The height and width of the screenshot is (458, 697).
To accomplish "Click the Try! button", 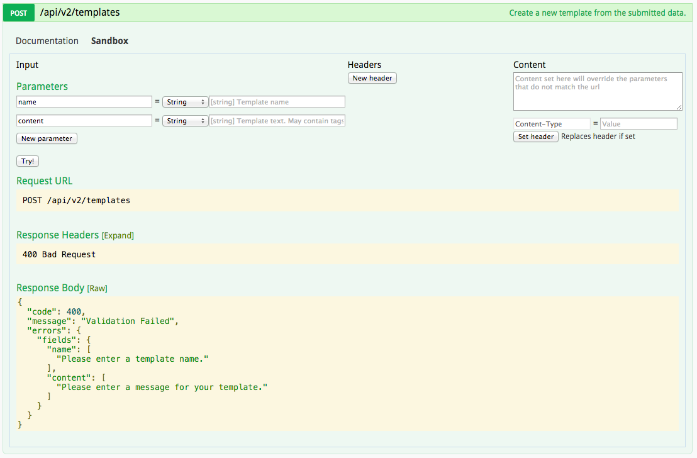I will [28, 161].
